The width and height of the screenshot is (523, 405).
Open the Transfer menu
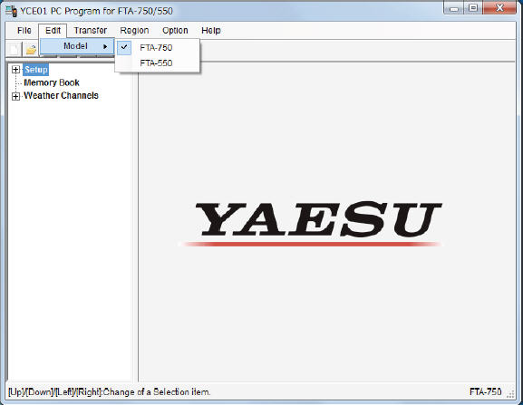(91, 30)
